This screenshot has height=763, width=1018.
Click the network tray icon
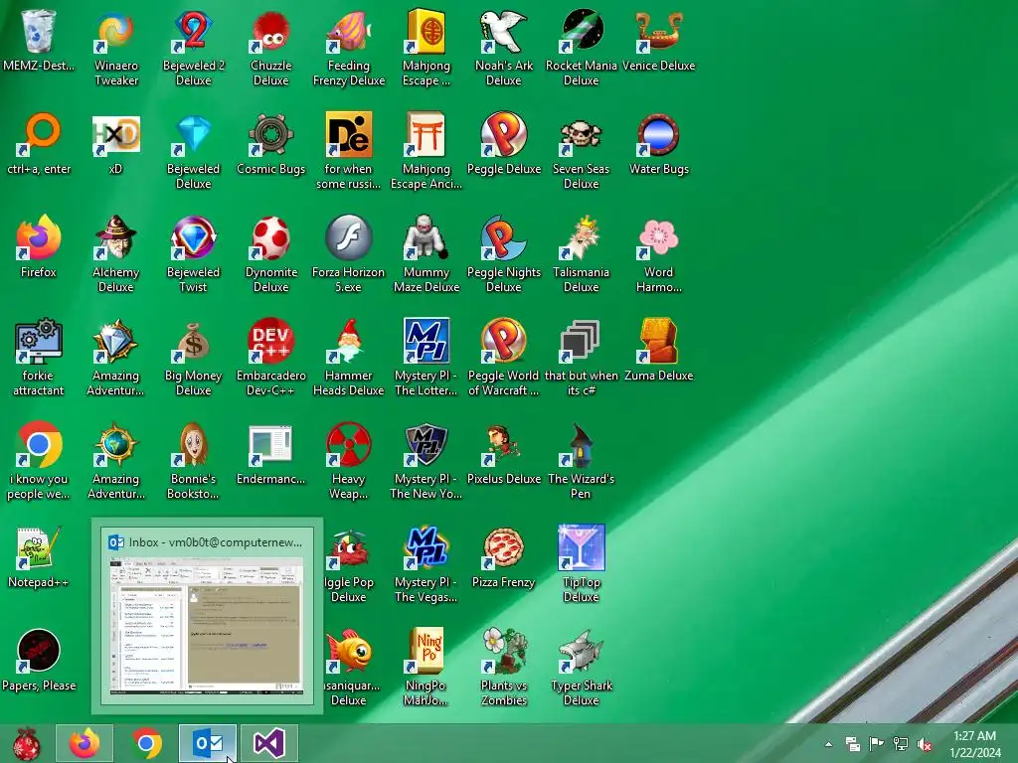click(x=900, y=744)
